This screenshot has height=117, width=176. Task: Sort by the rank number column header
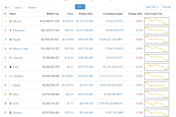point(5,14)
